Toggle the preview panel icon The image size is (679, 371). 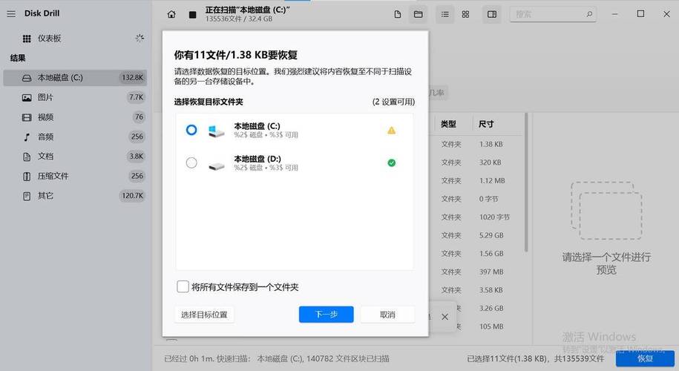(x=492, y=14)
